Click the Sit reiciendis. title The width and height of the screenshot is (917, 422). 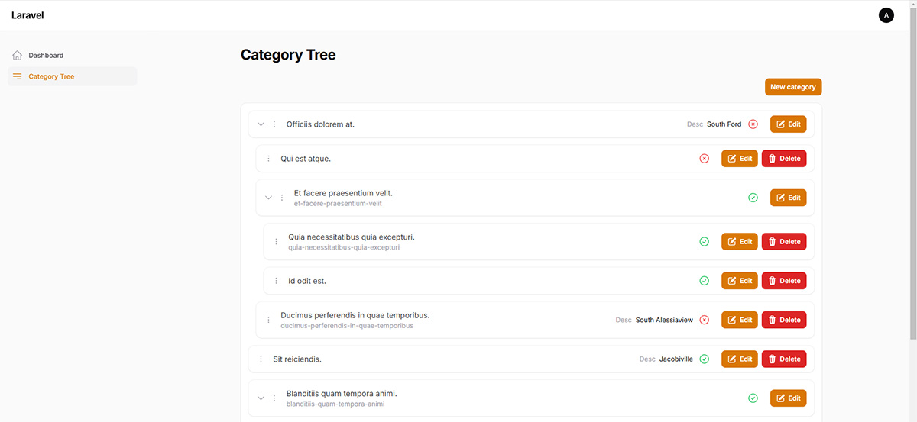tap(297, 359)
